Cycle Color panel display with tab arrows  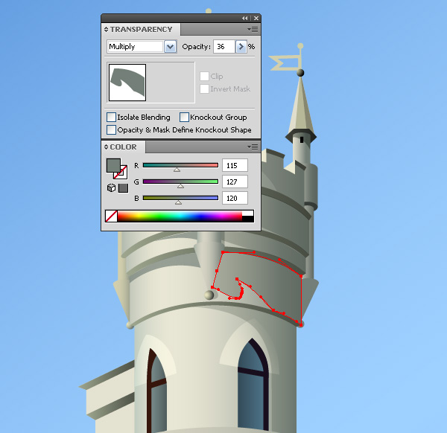click(106, 147)
